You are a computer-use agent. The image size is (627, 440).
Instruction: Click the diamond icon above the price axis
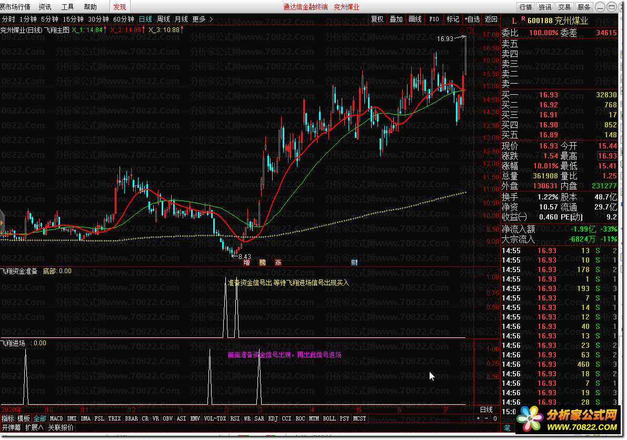[462, 30]
